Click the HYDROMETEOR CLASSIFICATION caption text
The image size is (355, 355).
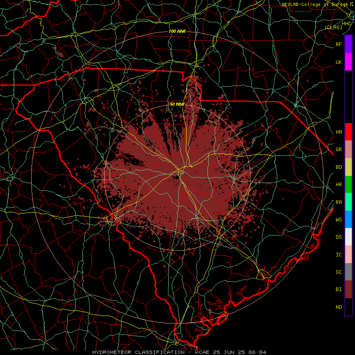click(x=138, y=352)
